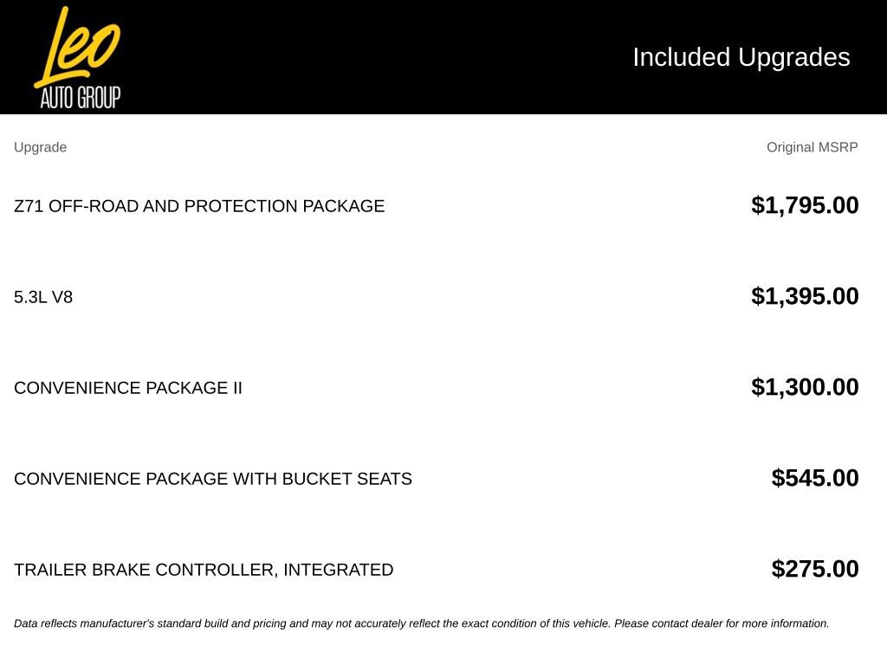
Task: Select Convenience Package with Bucket Seats
Action: [213, 479]
